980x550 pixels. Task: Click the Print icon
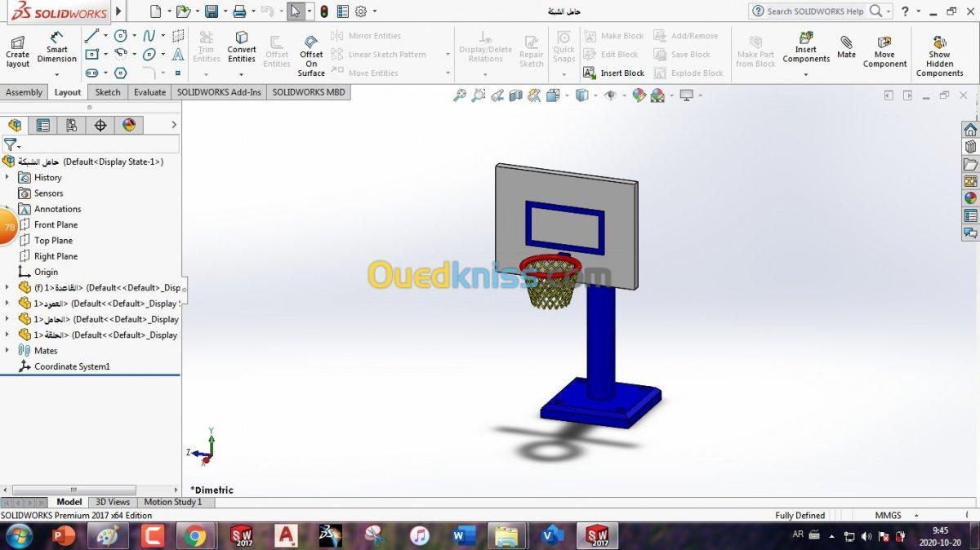click(x=239, y=11)
